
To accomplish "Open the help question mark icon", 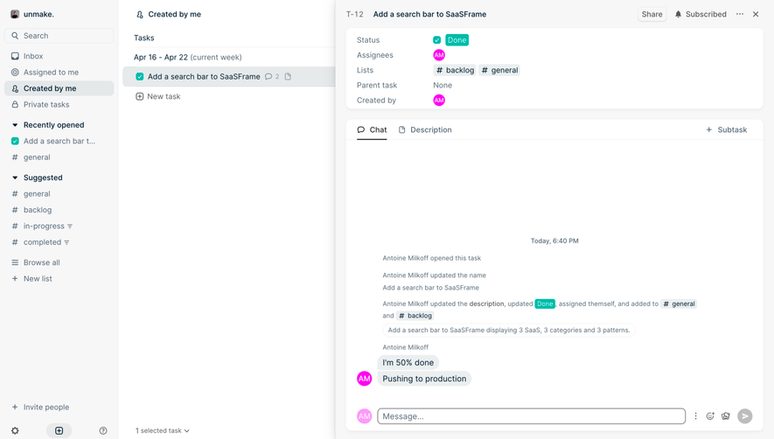I will click(x=103, y=430).
